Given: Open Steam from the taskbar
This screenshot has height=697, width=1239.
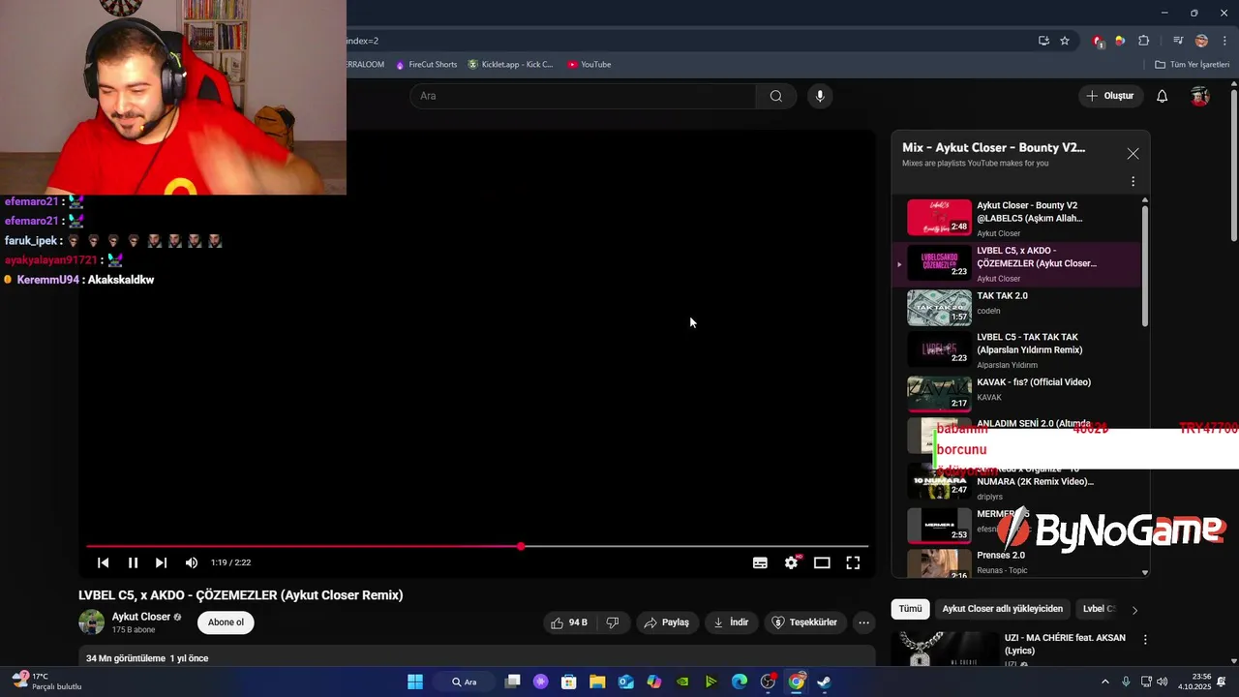Looking at the screenshot, I should point(824,682).
